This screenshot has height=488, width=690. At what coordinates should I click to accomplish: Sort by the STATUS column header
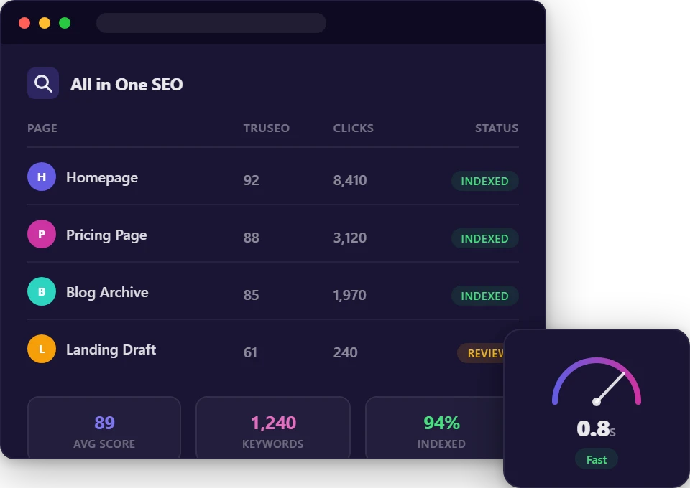[497, 128]
